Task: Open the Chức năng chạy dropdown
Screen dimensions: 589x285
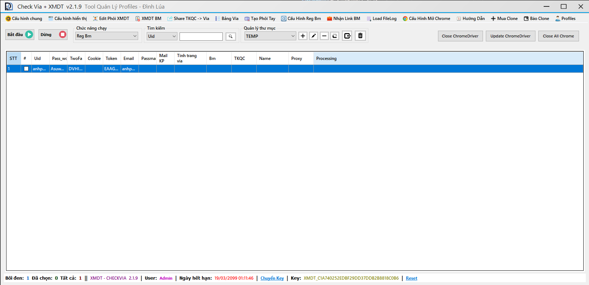Action: tap(106, 36)
